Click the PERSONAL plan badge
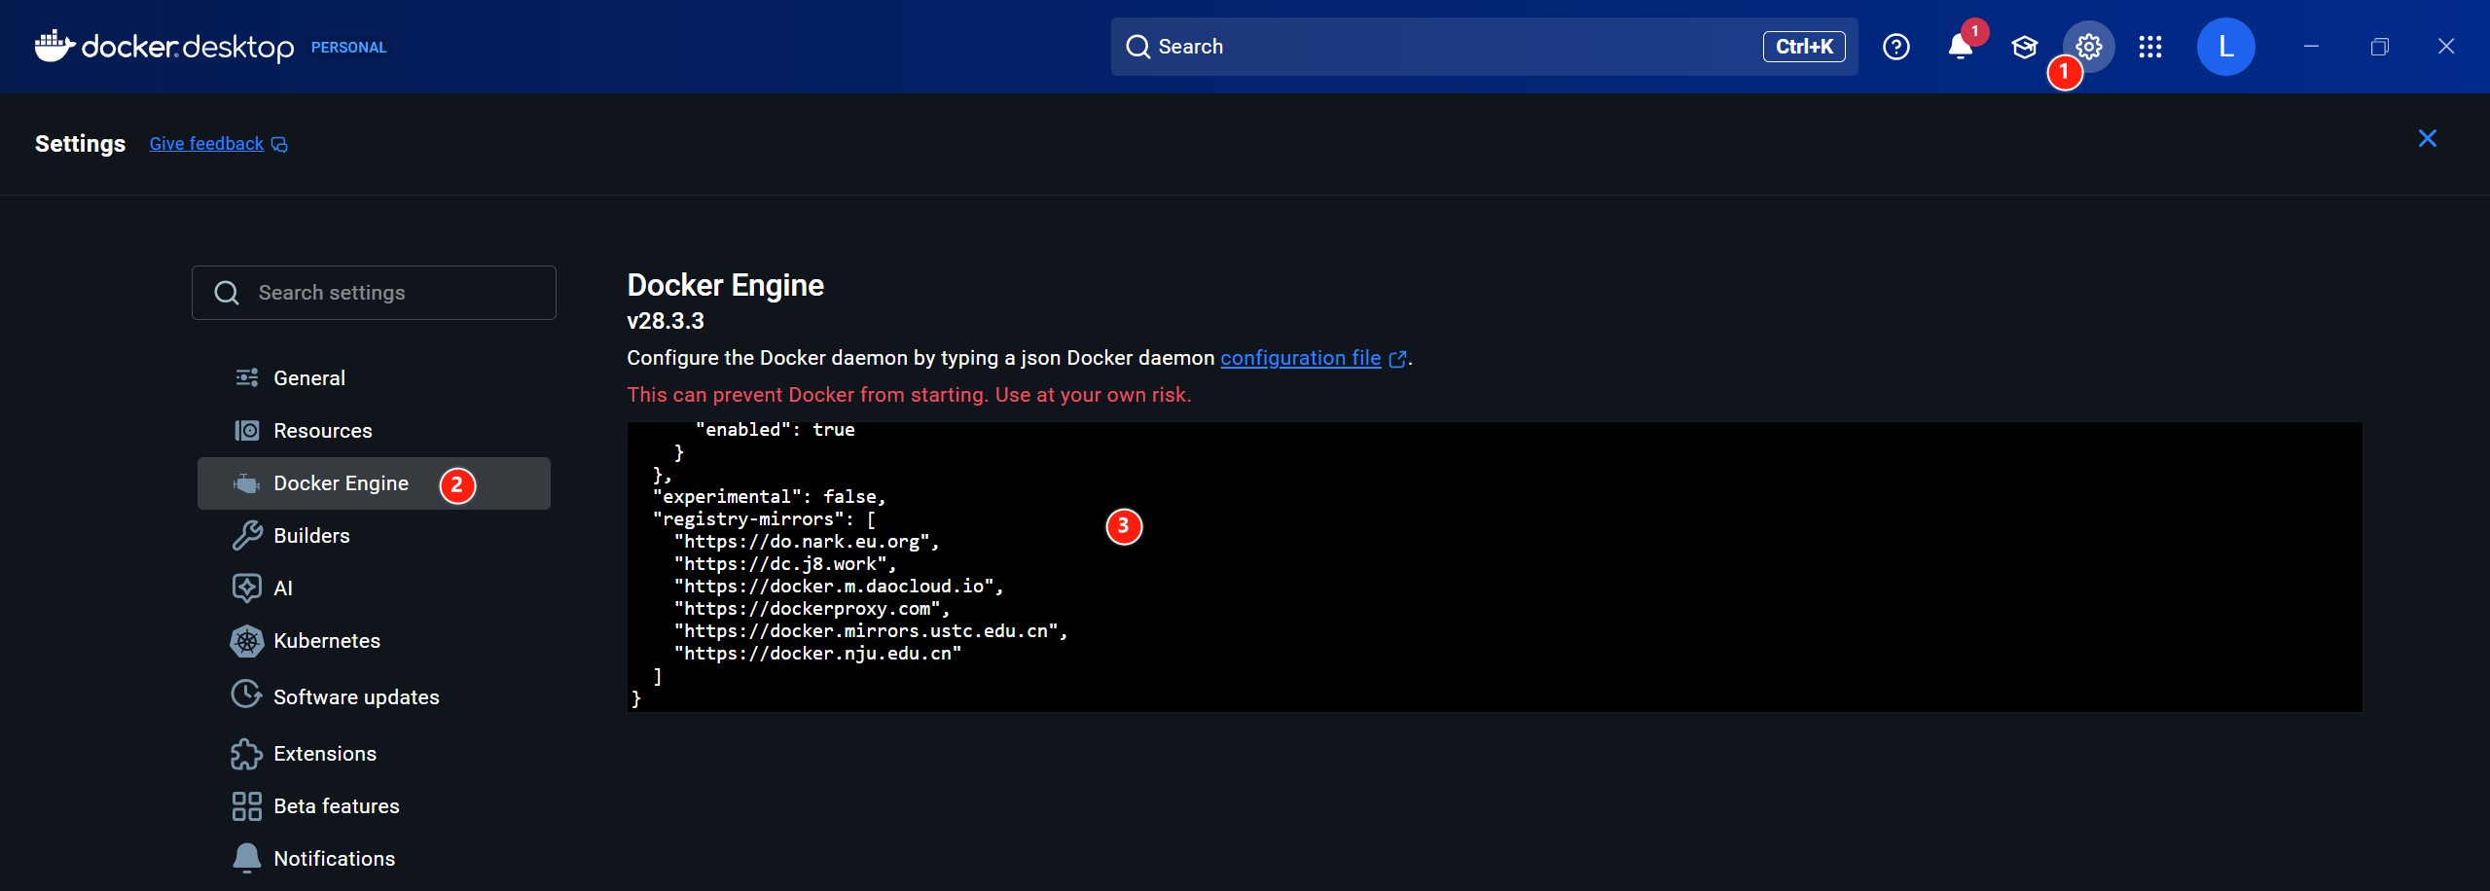 (348, 48)
